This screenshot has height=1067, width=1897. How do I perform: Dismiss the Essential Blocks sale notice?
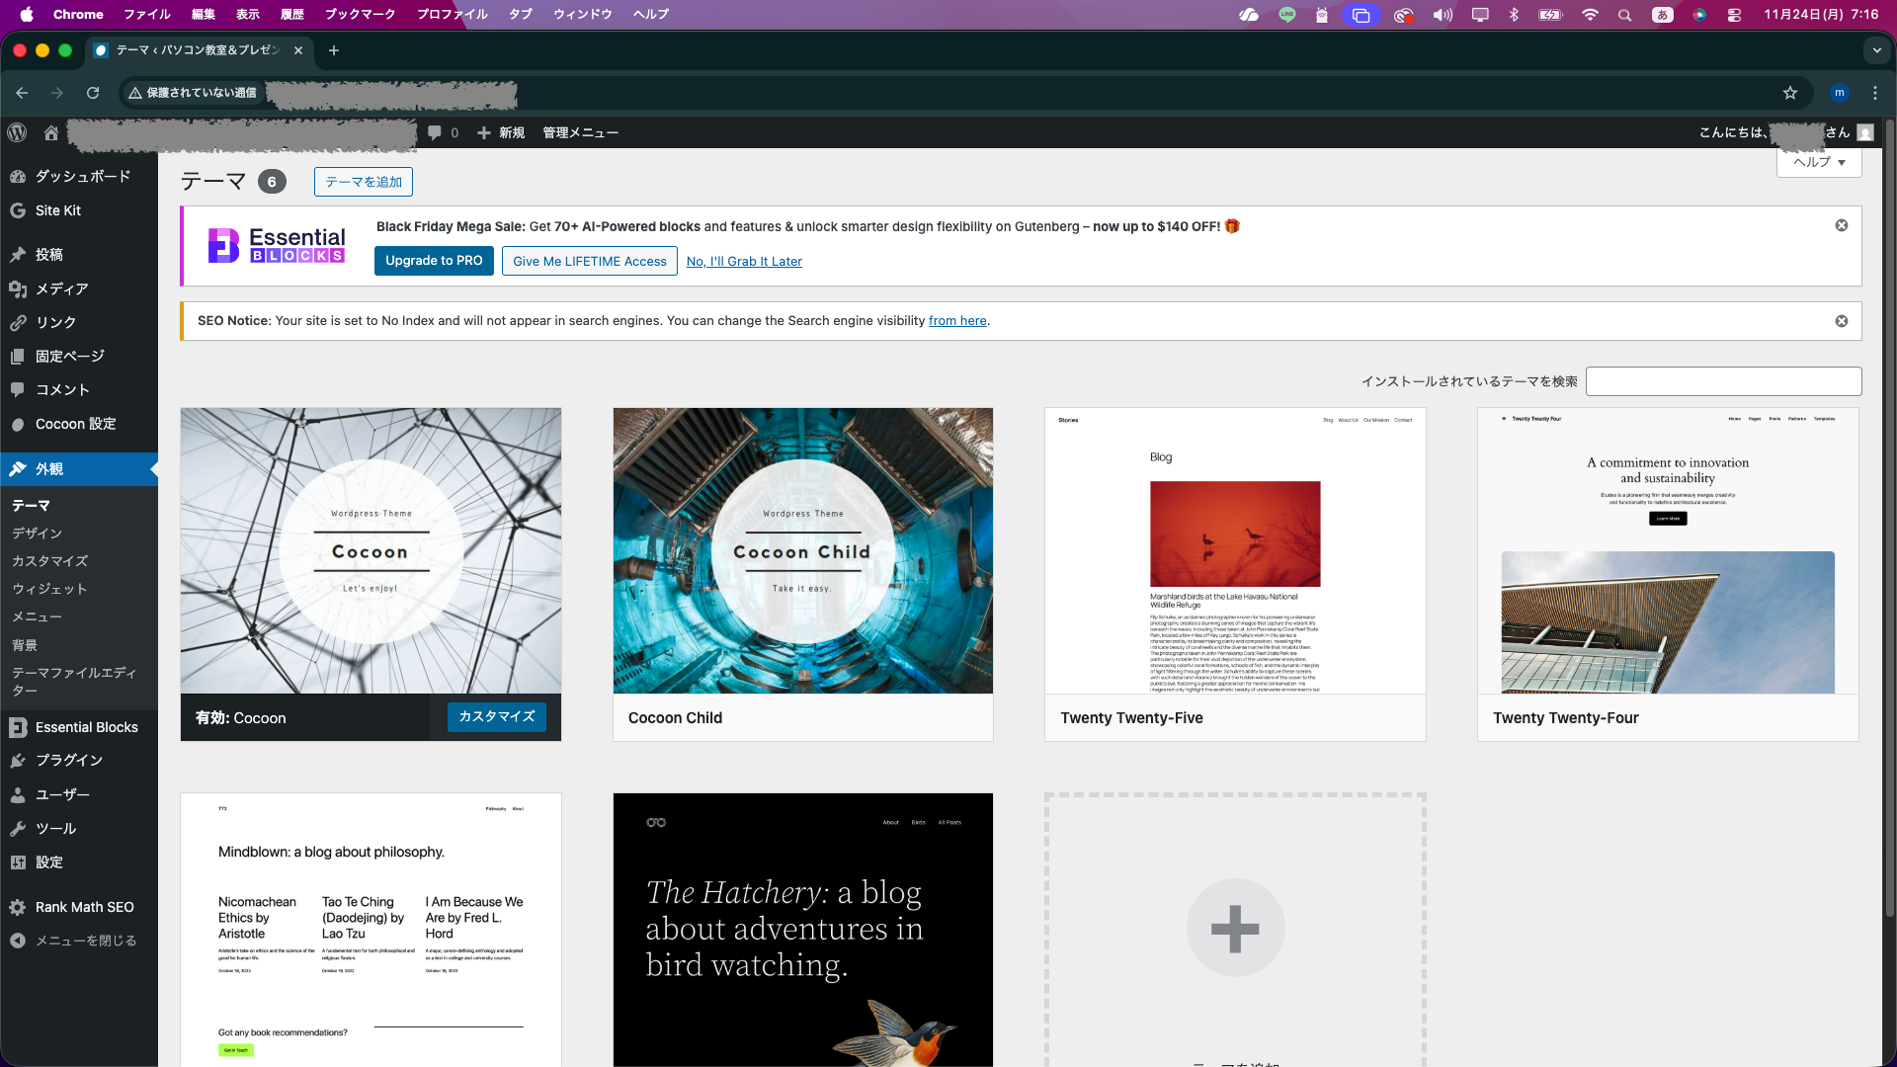point(1842,225)
